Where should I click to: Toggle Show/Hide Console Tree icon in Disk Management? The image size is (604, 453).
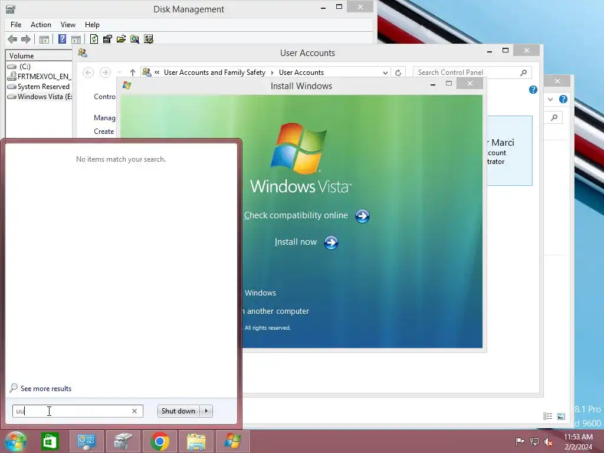pyautogui.click(x=44, y=39)
